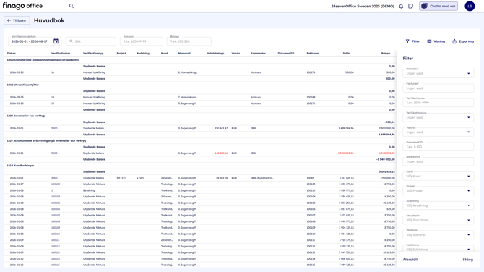Screen dimensions: 484x272
Task: Click the finago office logo
Action: 22,6
